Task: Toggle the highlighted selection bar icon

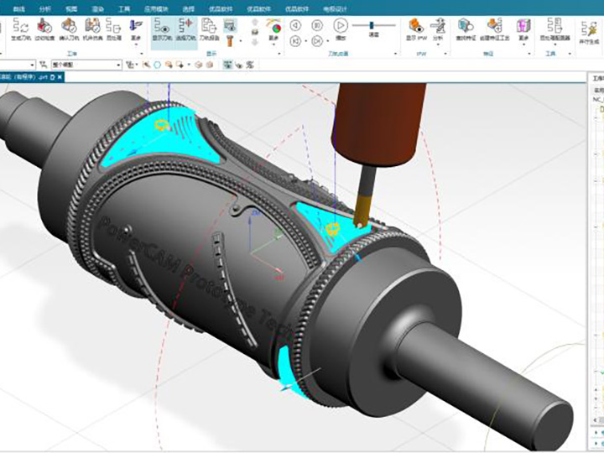Action: coord(227,65)
